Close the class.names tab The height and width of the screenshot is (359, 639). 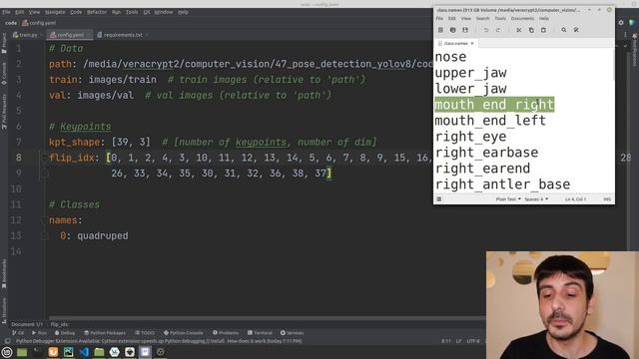point(472,43)
